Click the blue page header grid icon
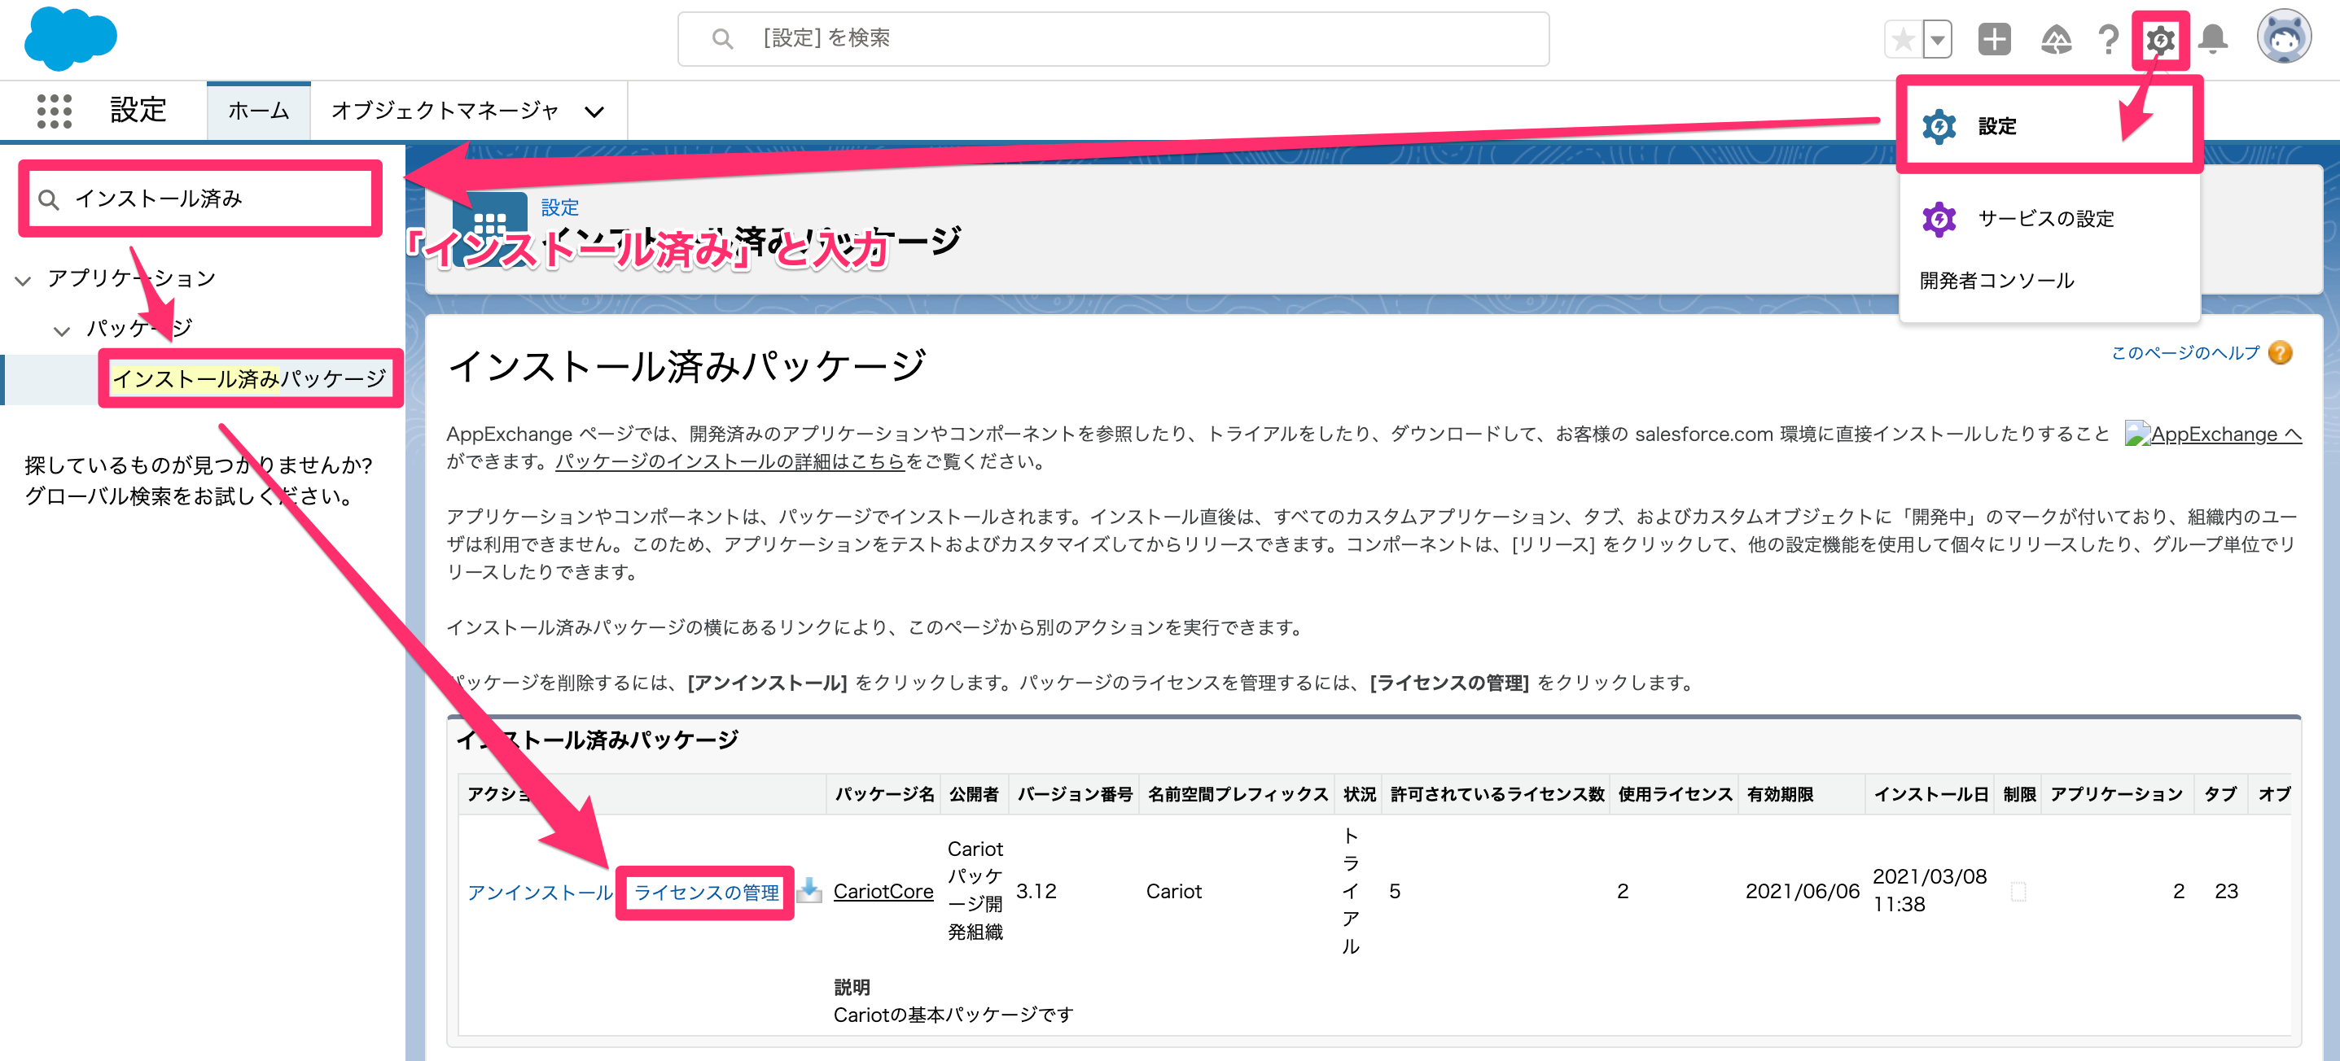The image size is (2340, 1061). tap(490, 229)
